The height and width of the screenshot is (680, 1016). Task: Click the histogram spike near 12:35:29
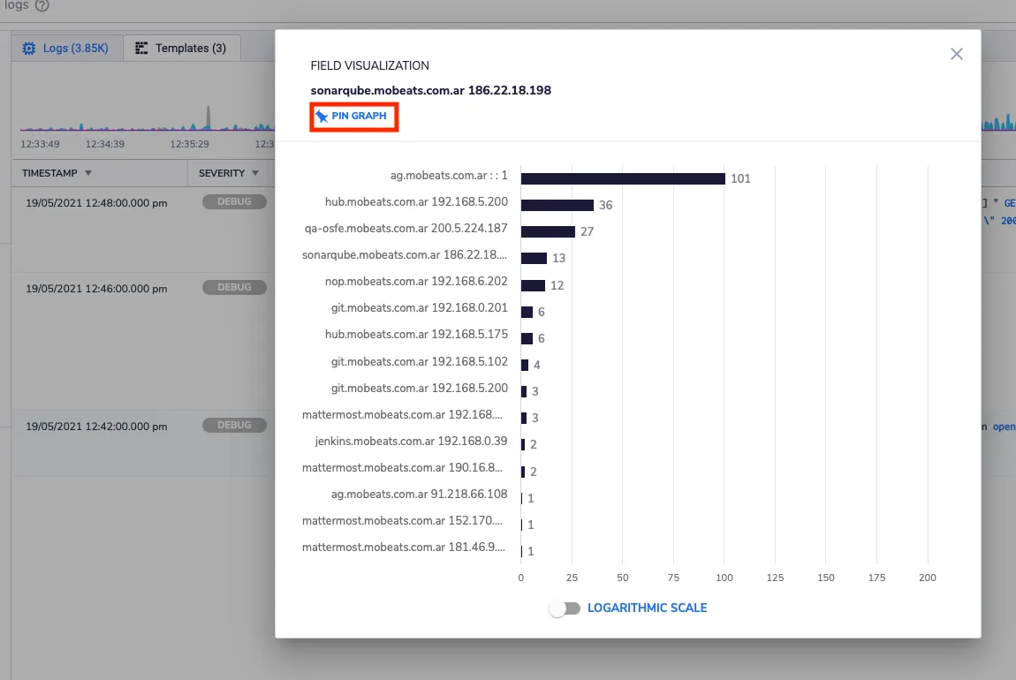point(208,117)
